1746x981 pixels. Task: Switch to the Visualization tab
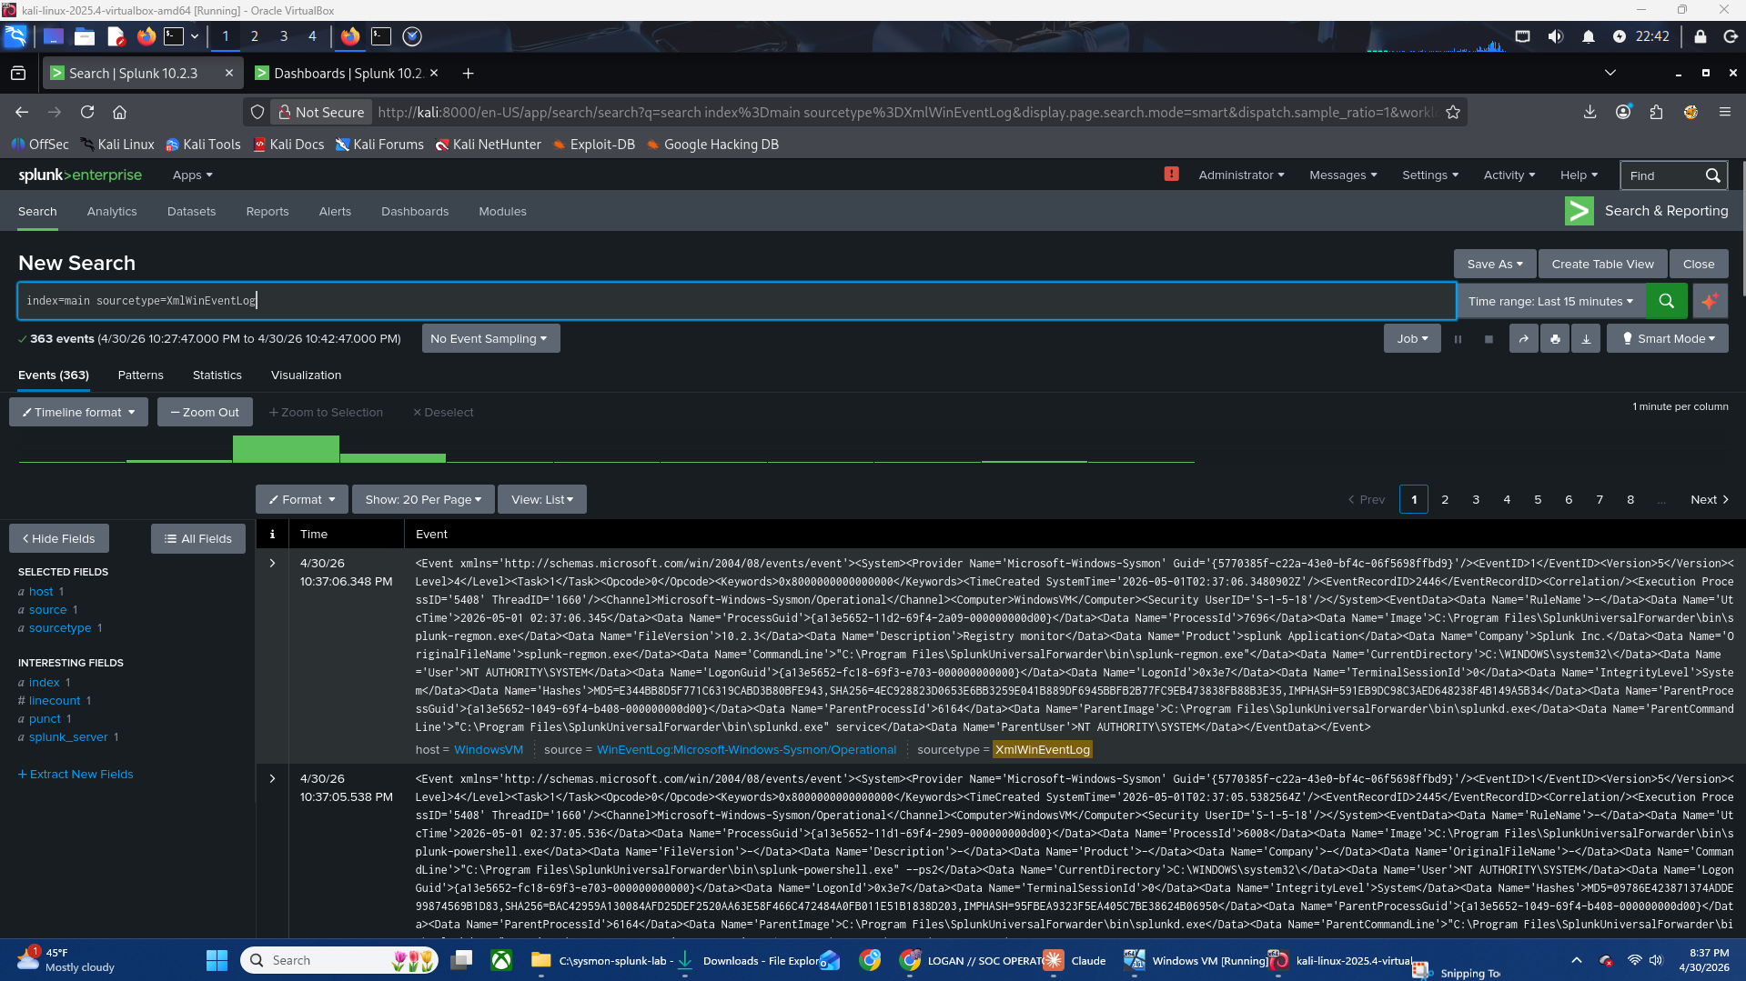point(306,375)
